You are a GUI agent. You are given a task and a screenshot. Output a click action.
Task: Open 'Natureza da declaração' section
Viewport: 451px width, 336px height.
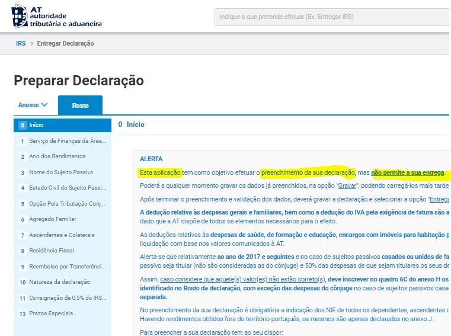62,282
